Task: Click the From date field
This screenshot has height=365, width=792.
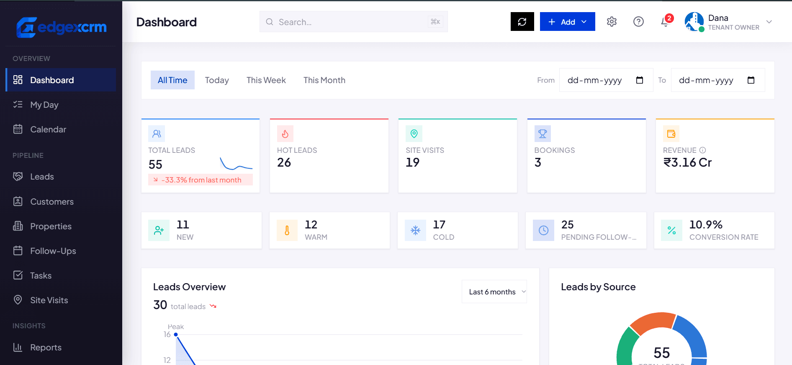Action: 606,80
